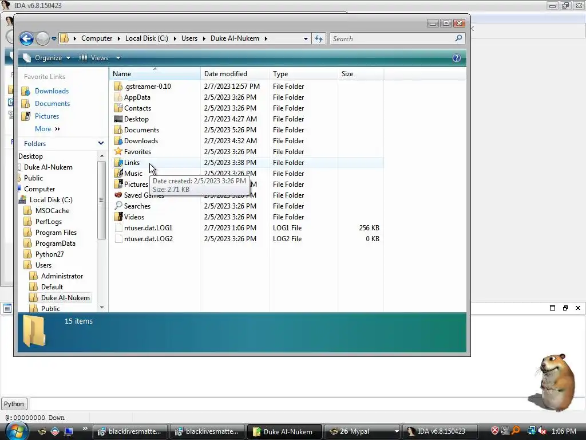Open the Windows Start orb

click(x=15, y=431)
